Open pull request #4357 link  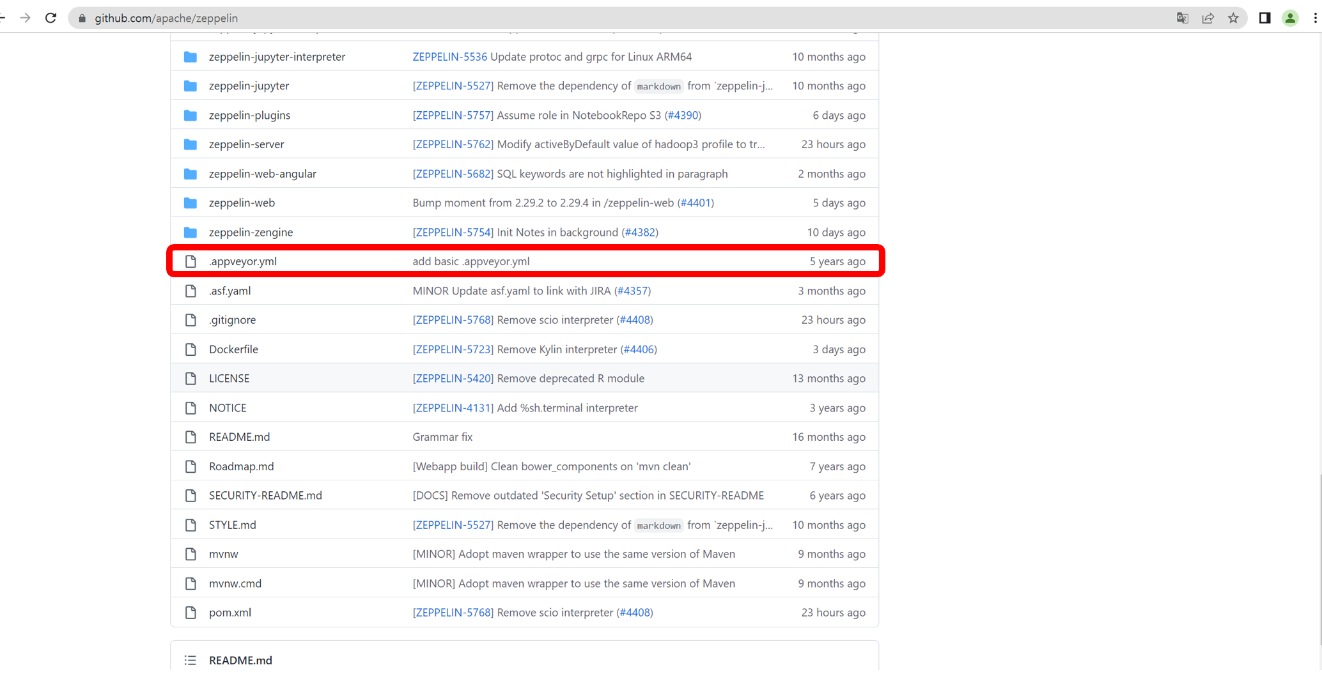(632, 291)
